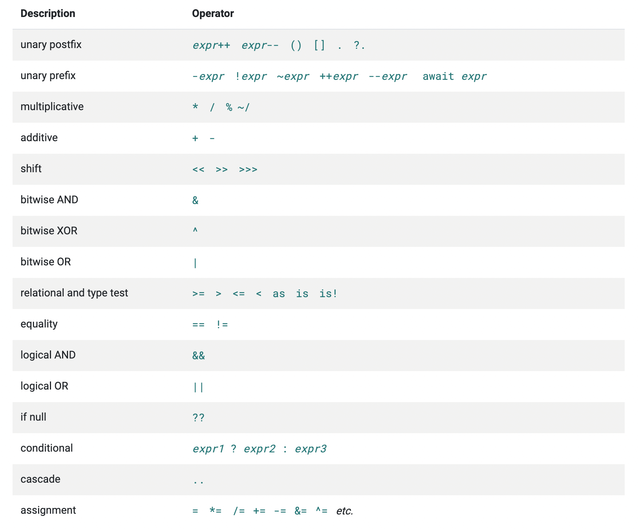Click the '&' bitwise AND operator
The image size is (638, 530).
pos(196,200)
